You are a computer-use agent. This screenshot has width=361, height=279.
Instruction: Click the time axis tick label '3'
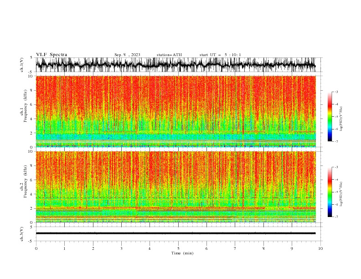(121, 248)
